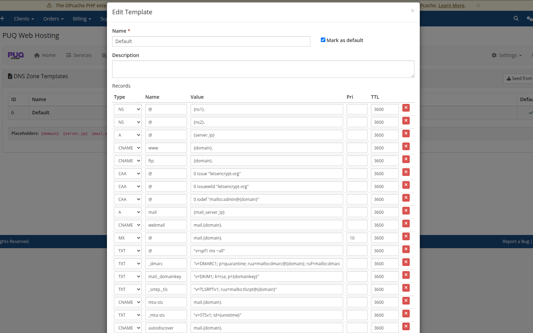This screenshot has width=533, height=333.
Task: Delete the ftp CNAME record
Action: tap(406, 159)
